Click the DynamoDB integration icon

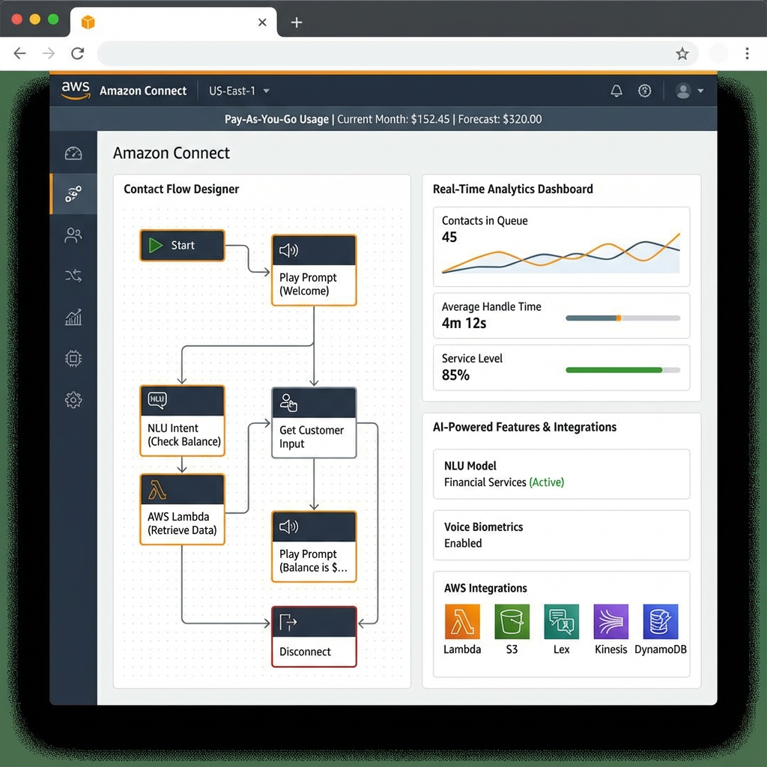[x=661, y=622]
